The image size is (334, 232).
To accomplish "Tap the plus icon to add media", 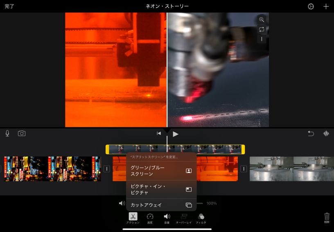I will [x=326, y=7].
